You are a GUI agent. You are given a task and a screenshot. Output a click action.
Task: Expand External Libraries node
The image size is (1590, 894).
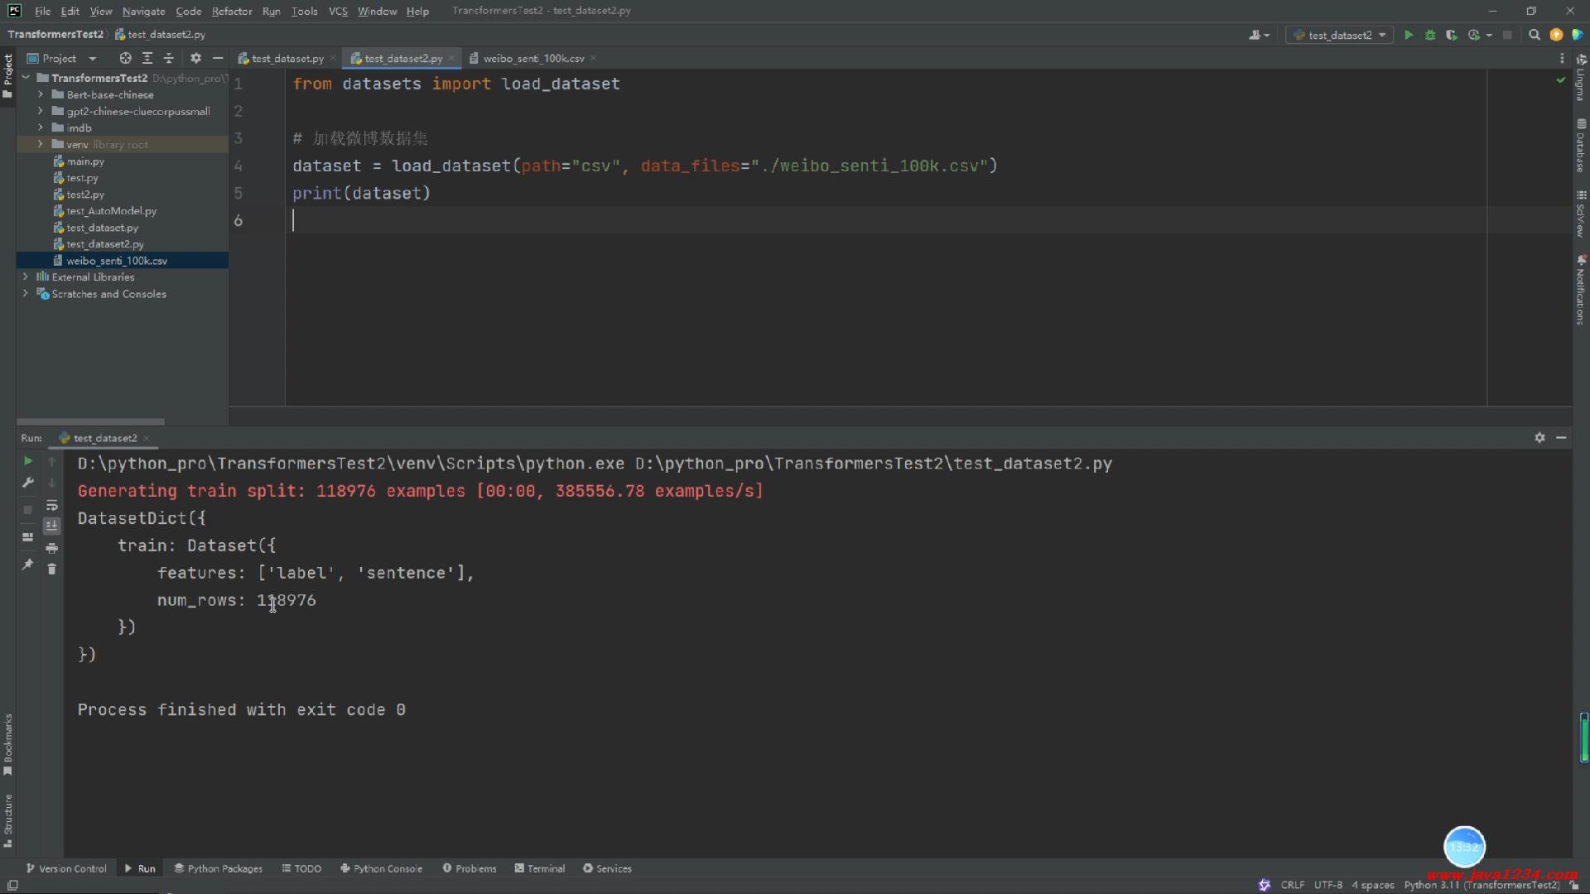(x=25, y=277)
